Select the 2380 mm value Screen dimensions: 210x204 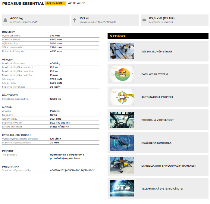click(56, 47)
